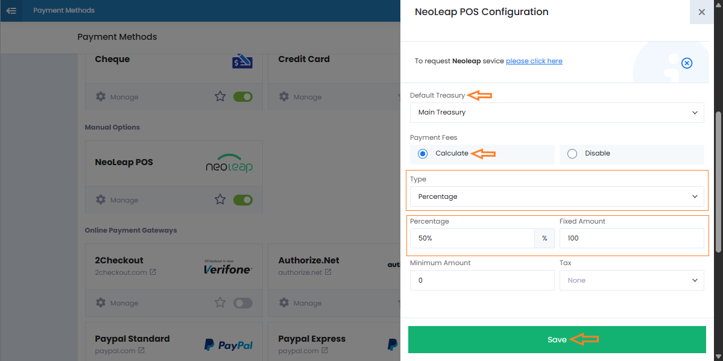This screenshot has height=361, width=723.
Task: Toggle the NeoLeap POS enable switch
Action: (243, 199)
